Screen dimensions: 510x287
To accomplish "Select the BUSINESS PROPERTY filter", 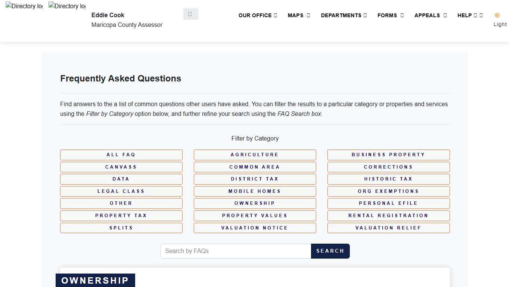I will [388, 154].
